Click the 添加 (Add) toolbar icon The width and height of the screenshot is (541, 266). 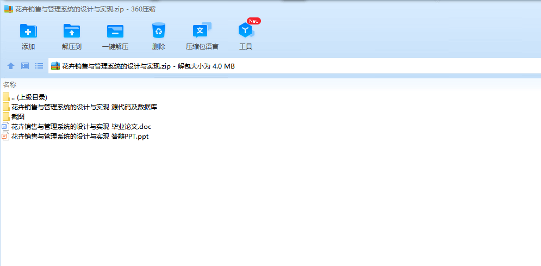(28, 31)
